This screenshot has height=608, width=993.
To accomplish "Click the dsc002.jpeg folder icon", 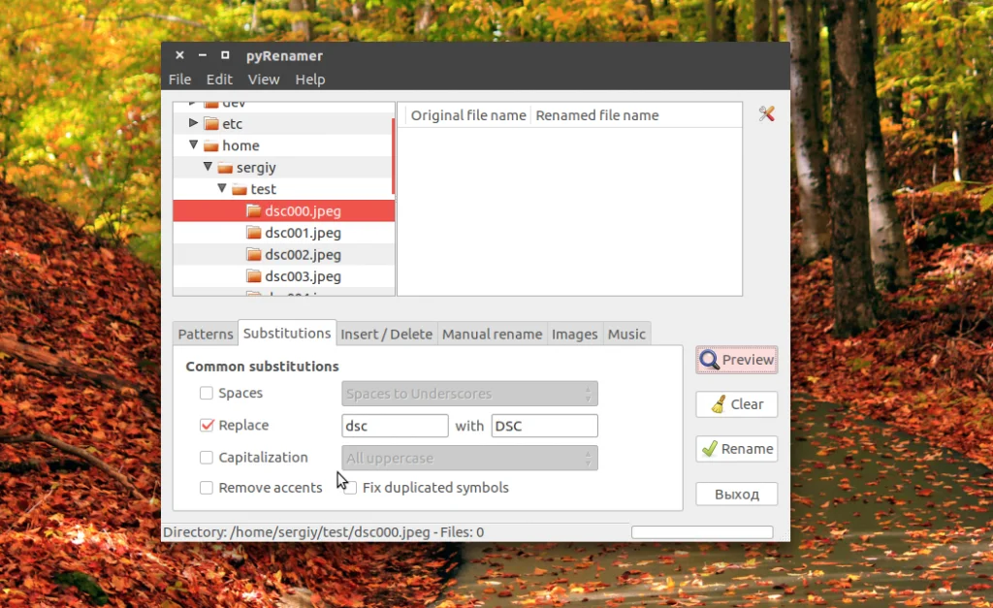I will 253,255.
